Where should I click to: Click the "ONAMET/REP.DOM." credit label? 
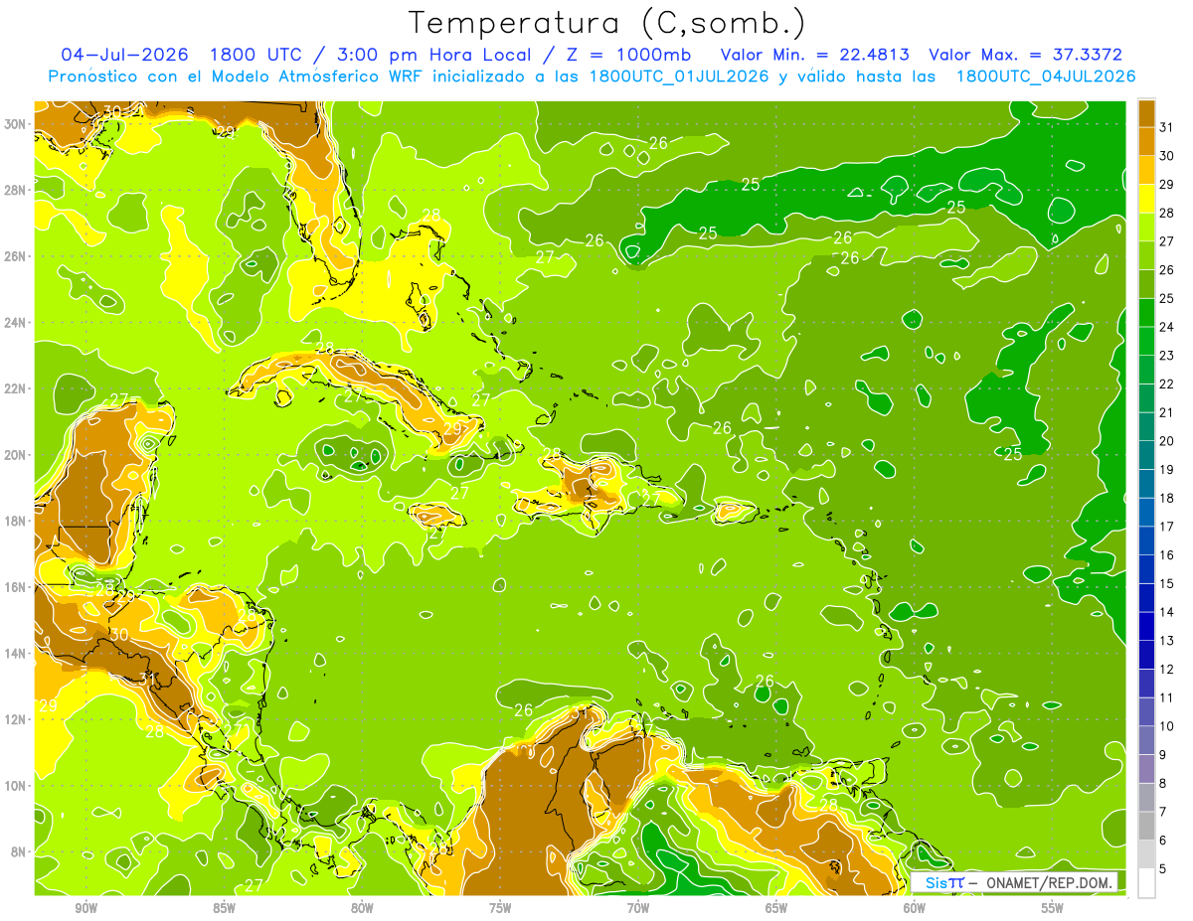click(x=1050, y=883)
